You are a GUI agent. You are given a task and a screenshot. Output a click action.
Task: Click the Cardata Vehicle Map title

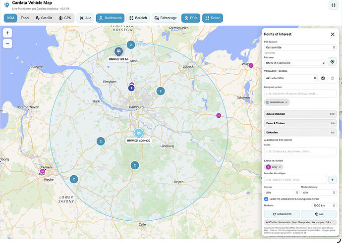32,3
